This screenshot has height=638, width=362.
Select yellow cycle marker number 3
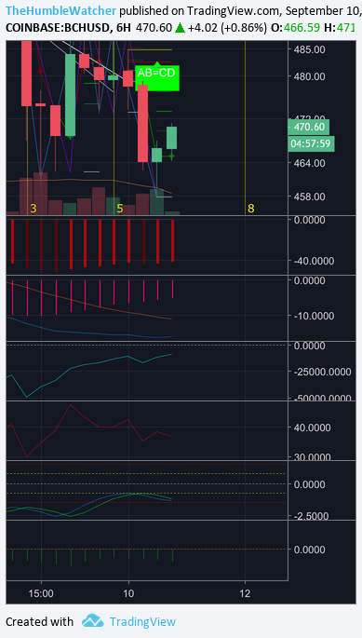[34, 209]
